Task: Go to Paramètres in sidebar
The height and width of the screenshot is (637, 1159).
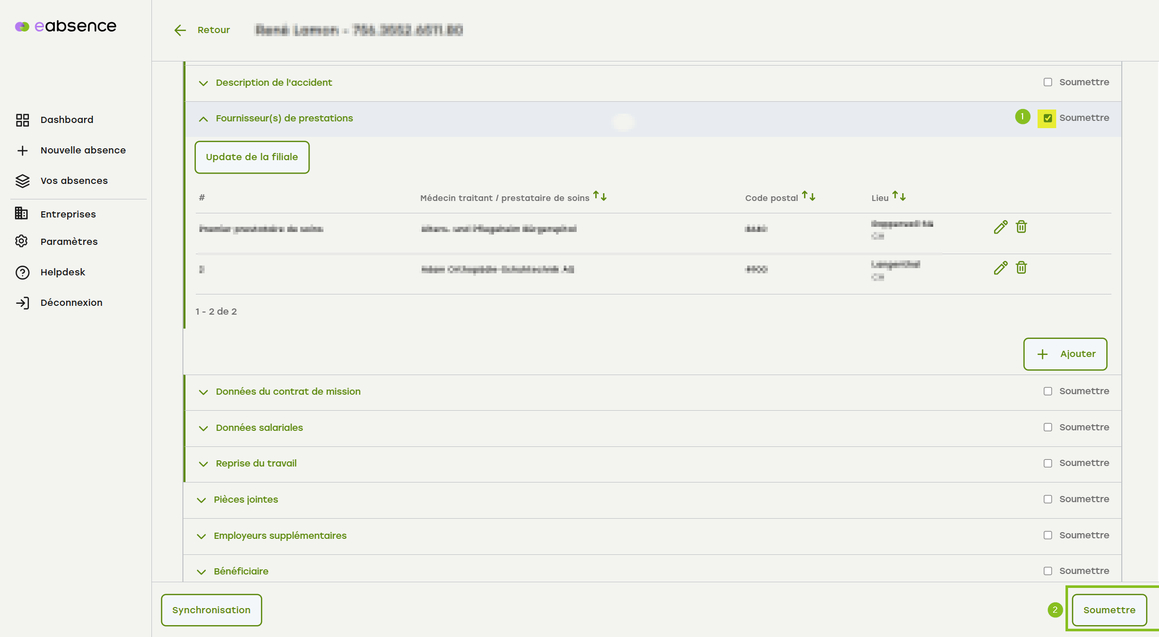Action: click(69, 242)
